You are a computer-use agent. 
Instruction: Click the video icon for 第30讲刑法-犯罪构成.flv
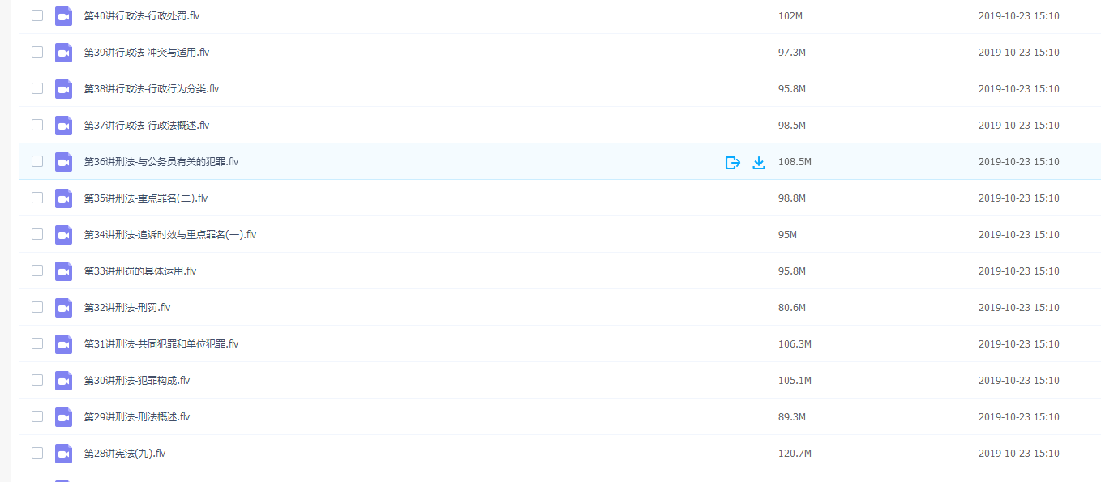(x=64, y=381)
